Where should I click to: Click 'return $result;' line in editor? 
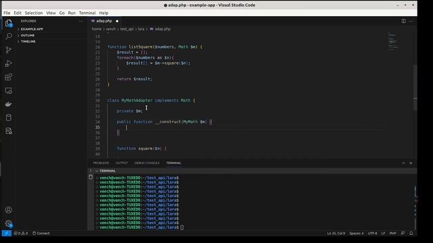(x=135, y=79)
